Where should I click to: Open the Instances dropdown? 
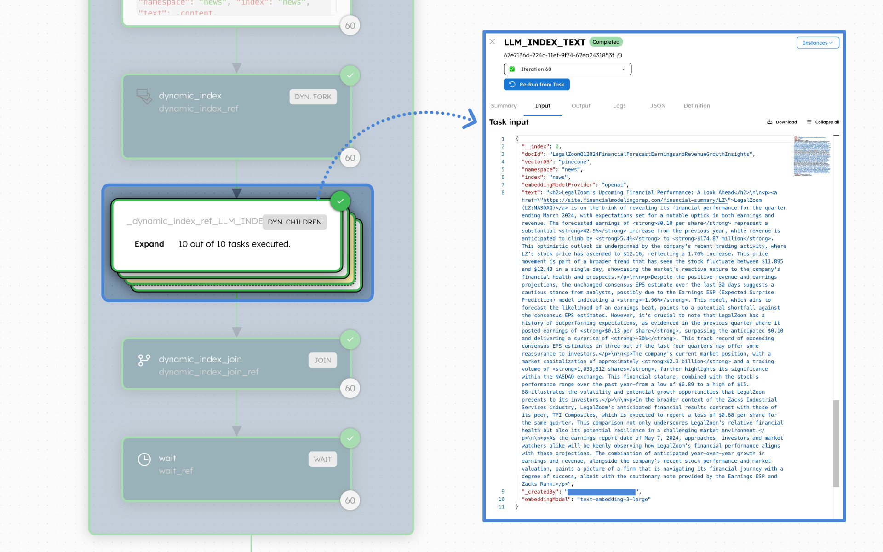(818, 42)
